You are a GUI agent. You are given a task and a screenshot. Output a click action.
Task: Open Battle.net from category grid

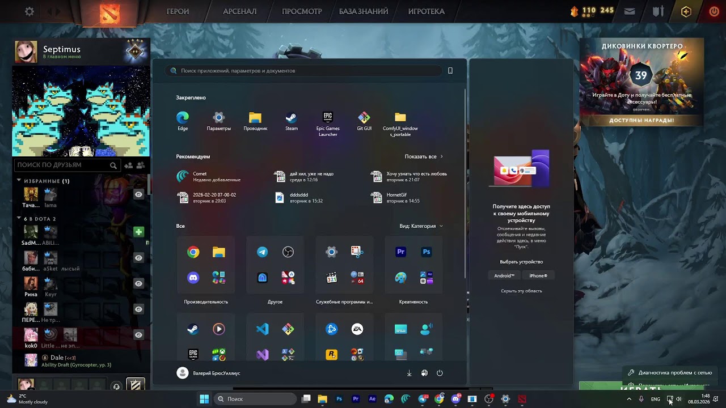tap(332, 329)
